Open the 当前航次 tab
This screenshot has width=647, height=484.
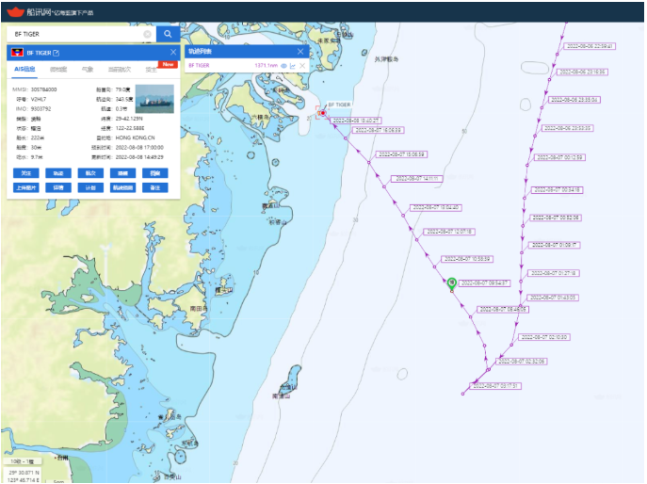tap(120, 70)
